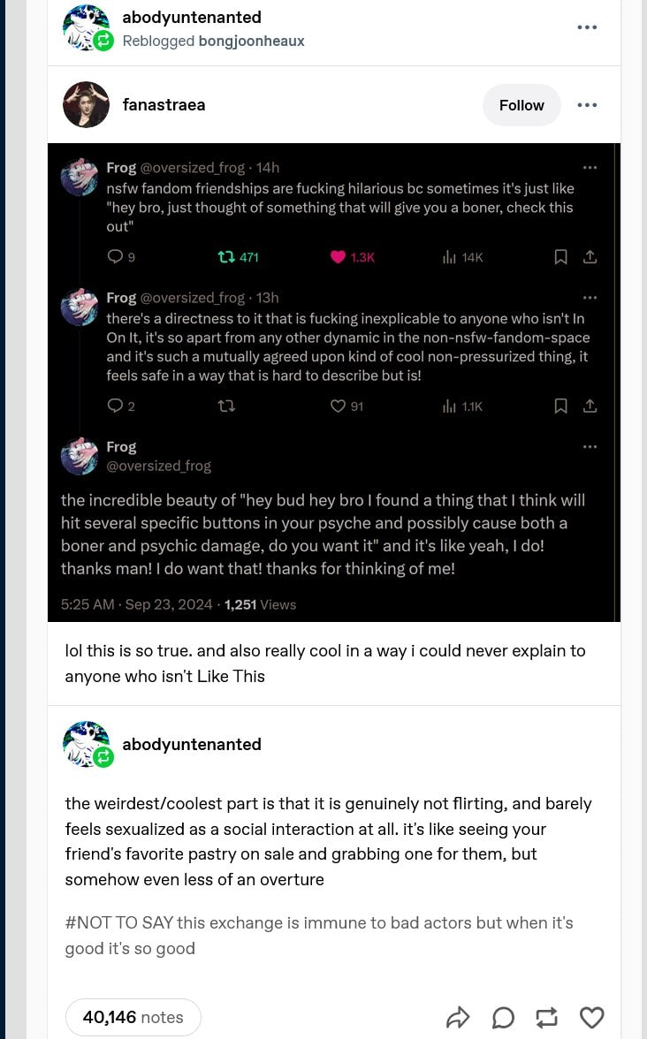Open the third tweet's three-dot menu
This screenshot has width=647, height=1039.
click(590, 447)
